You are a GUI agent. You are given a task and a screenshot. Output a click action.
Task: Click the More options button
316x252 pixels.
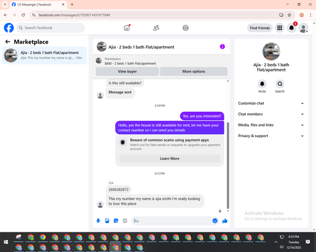[x=193, y=71]
